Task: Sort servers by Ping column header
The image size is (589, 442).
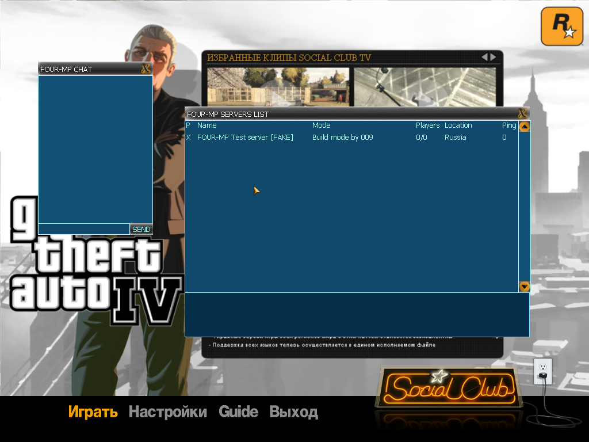Action: 508,125
